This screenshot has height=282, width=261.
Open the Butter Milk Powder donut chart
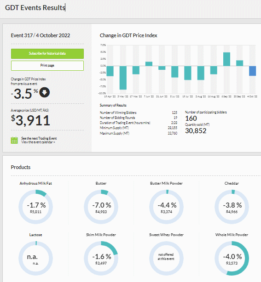(166, 207)
